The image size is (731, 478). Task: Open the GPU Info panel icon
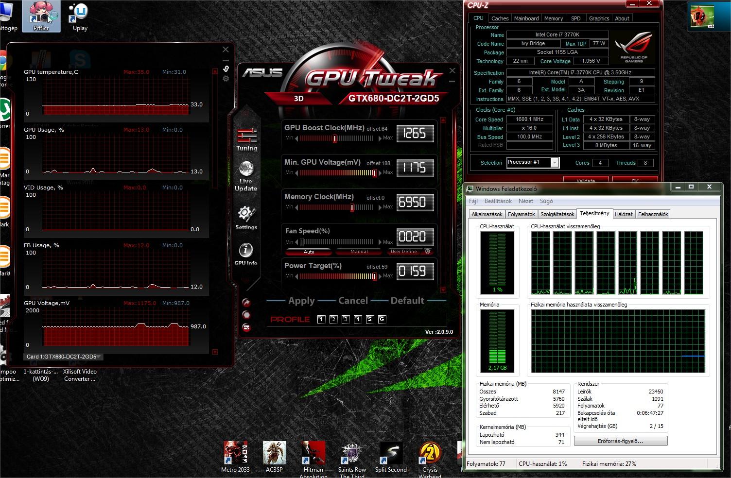pyautogui.click(x=246, y=254)
